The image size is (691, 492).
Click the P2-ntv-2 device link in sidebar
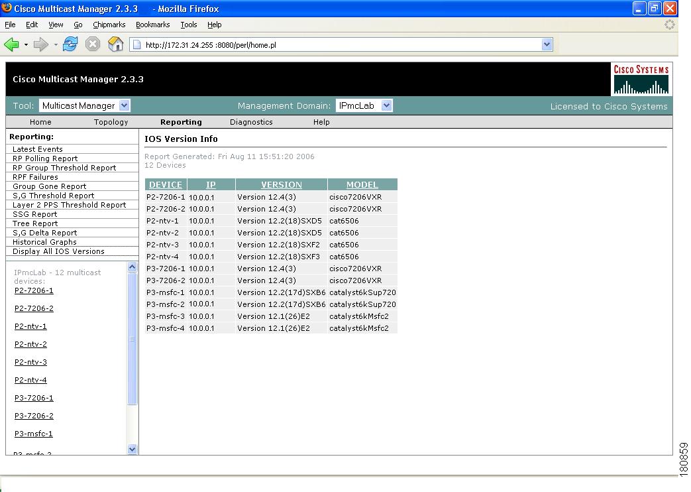(30, 344)
